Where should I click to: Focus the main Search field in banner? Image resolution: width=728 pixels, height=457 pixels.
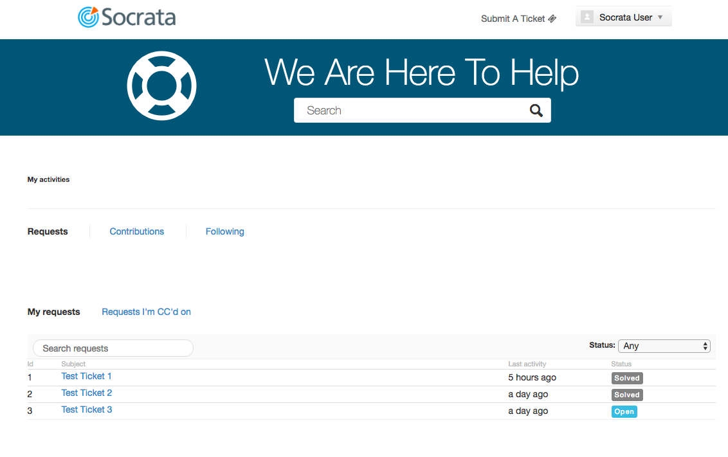click(422, 111)
